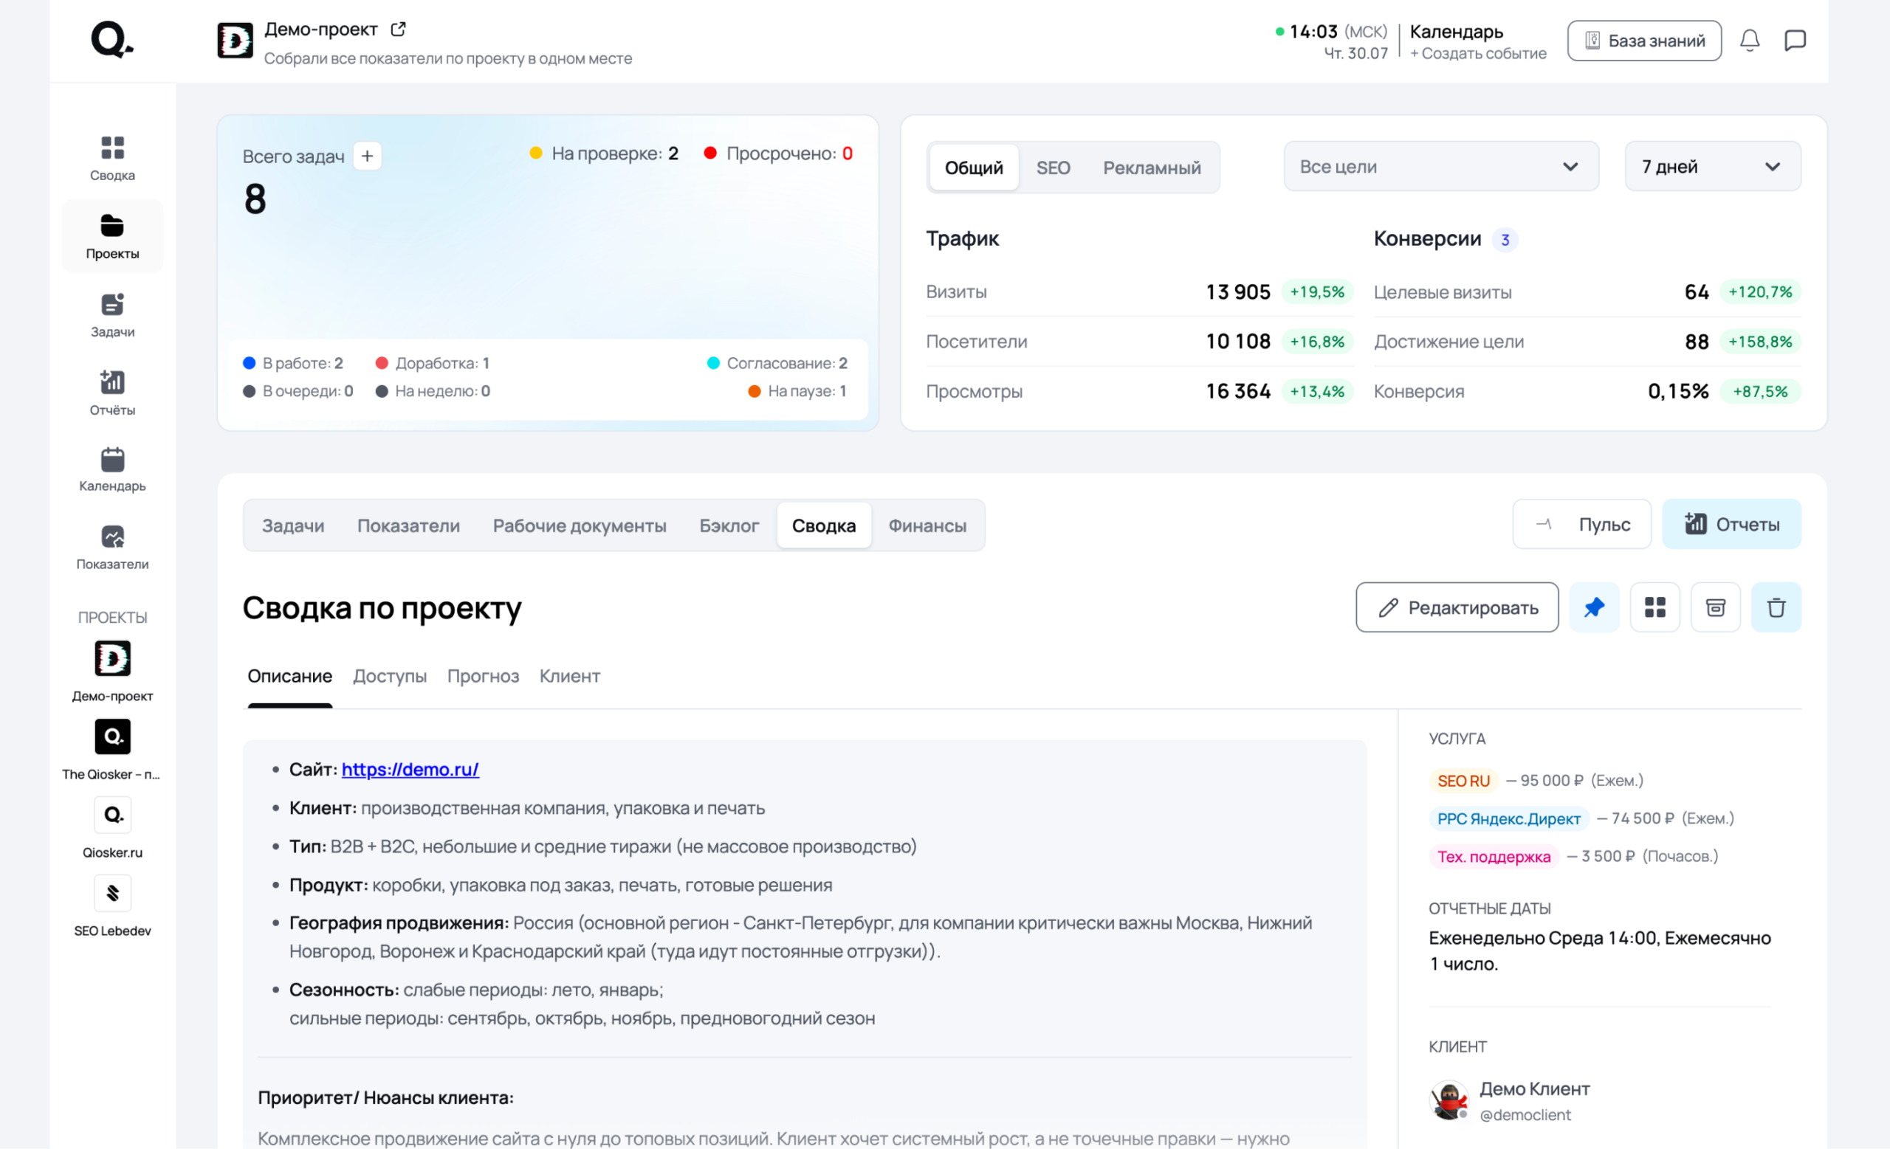
Task: Pin the project summary
Action: click(1594, 607)
